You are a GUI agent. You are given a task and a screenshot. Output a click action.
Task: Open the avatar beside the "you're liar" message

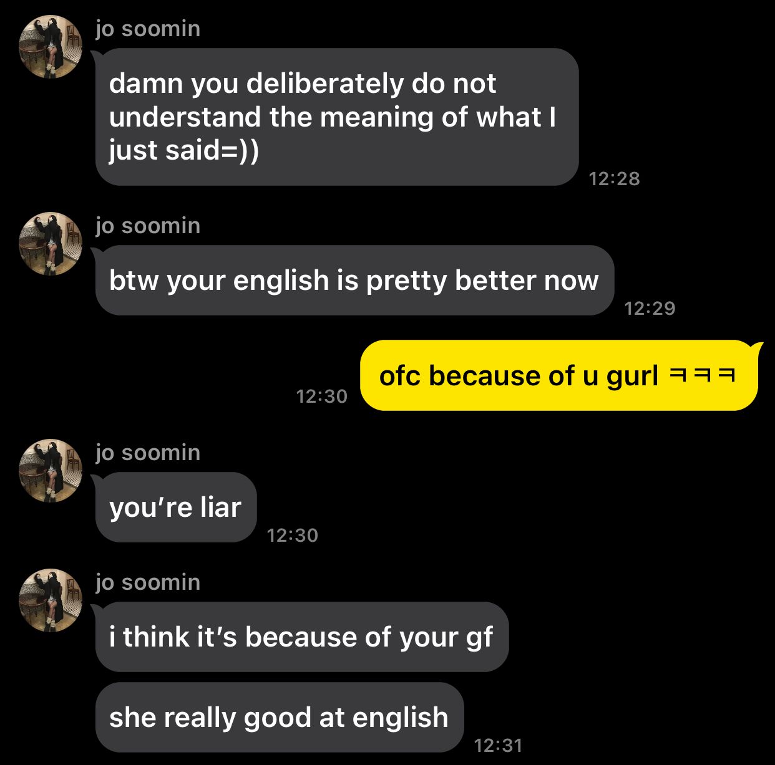coord(51,471)
